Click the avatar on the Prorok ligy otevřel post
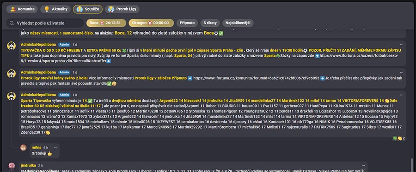The width and height of the screenshot is (416, 172). click(x=12, y=74)
